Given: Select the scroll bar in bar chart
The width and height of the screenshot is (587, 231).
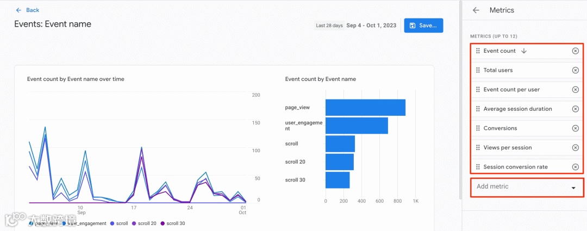Looking at the screenshot, I should coord(340,144).
